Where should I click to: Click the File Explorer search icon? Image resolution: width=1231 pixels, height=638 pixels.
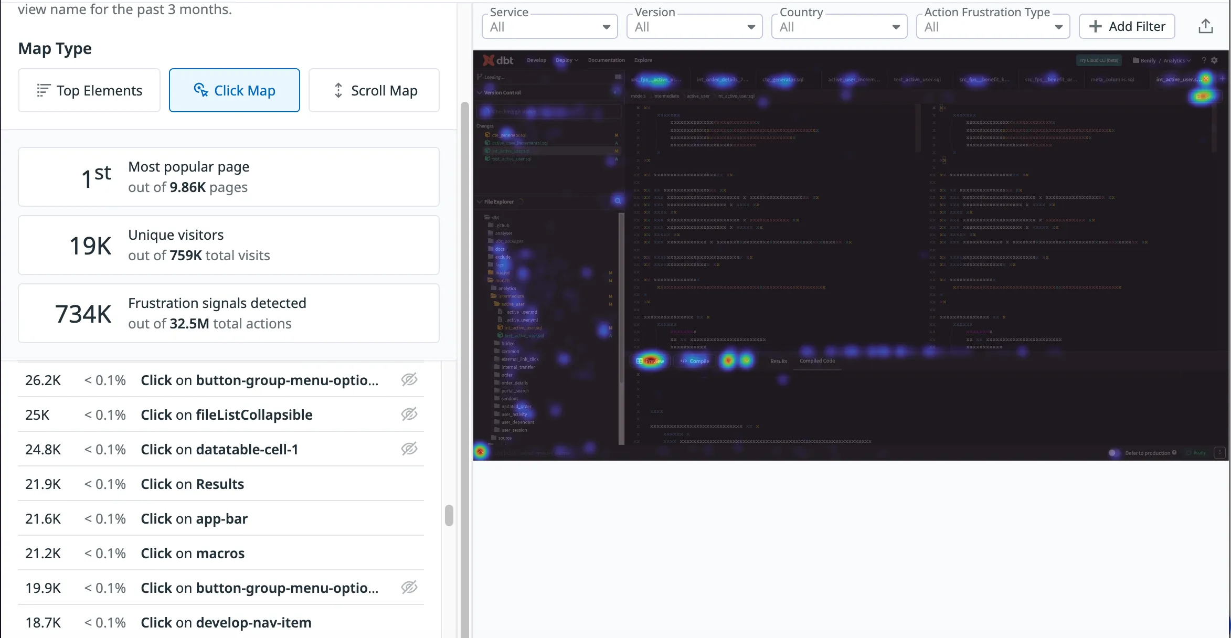(x=618, y=201)
